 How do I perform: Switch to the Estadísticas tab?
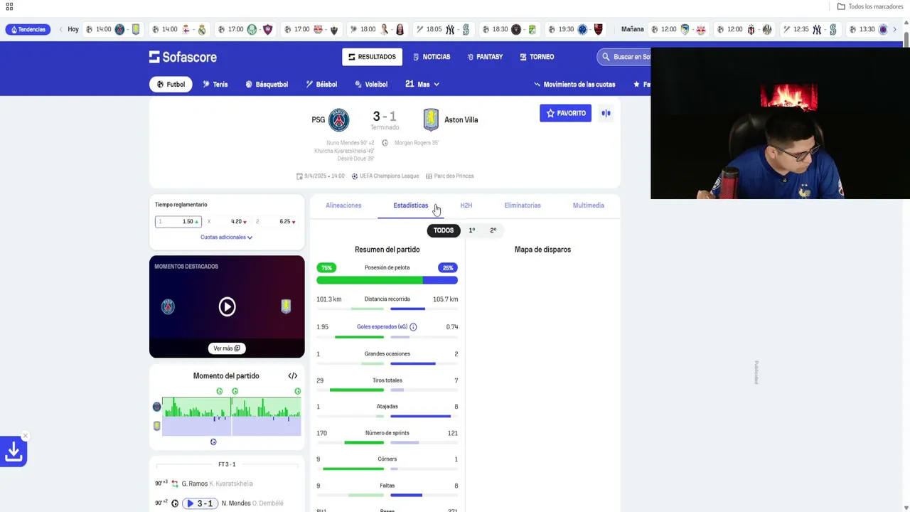[x=411, y=206]
